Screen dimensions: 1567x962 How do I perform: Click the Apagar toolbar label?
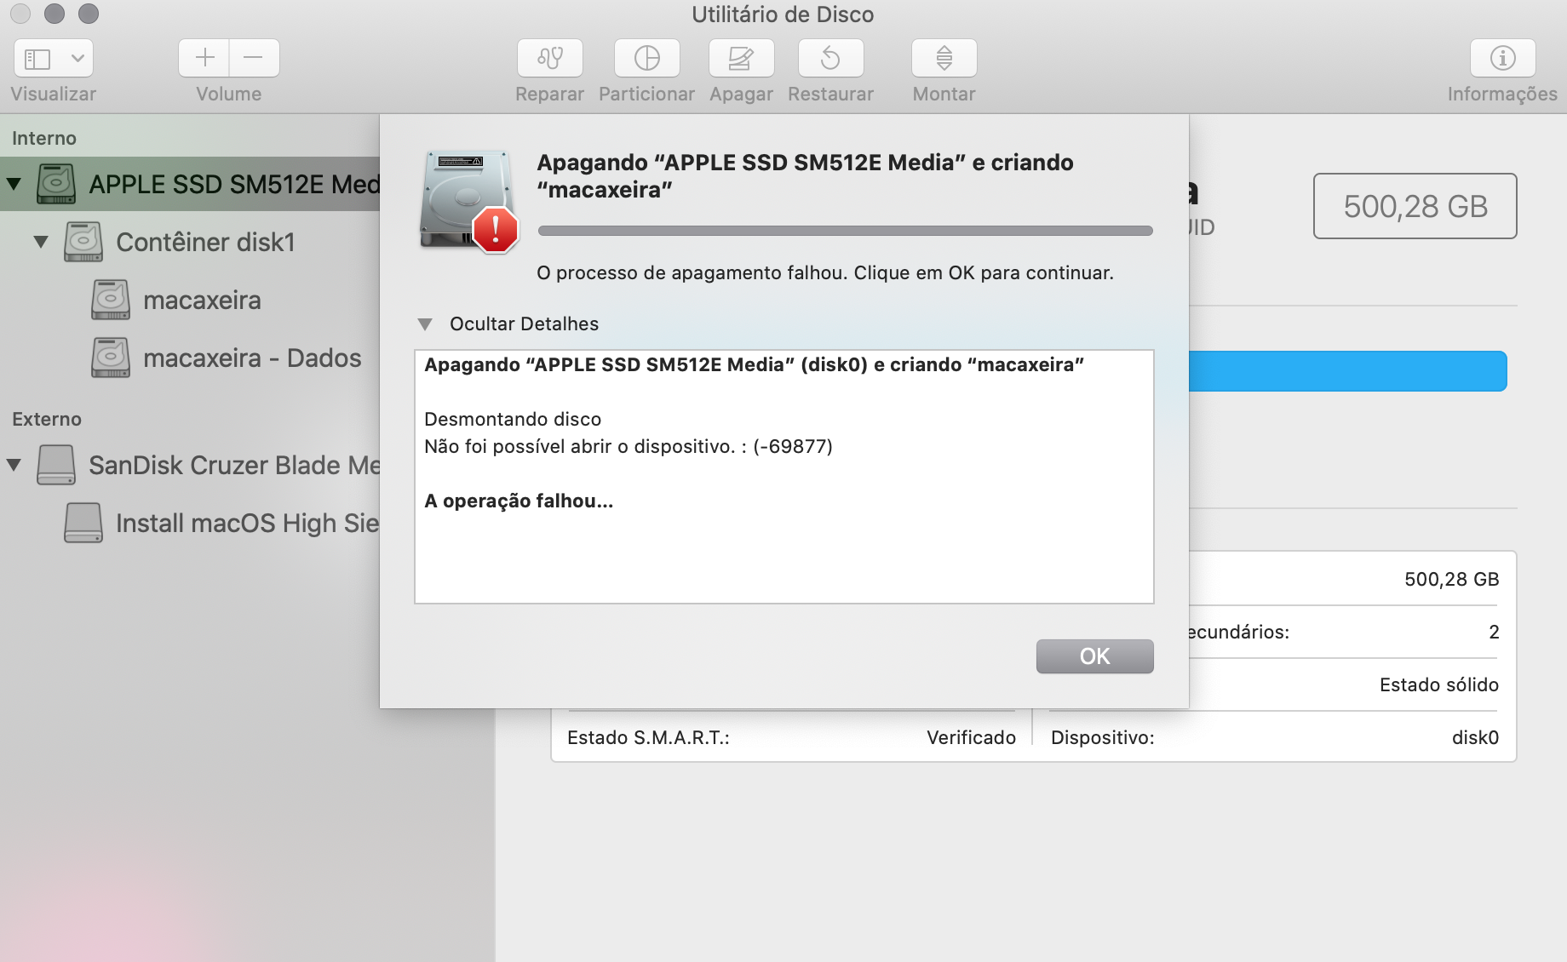pos(742,94)
